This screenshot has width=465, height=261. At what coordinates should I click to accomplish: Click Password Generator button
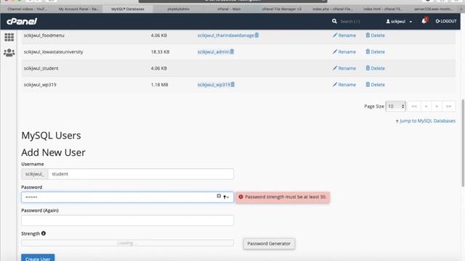click(269, 244)
